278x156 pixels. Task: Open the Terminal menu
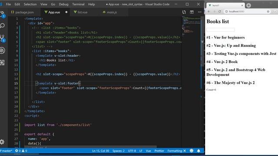coord(78,4)
